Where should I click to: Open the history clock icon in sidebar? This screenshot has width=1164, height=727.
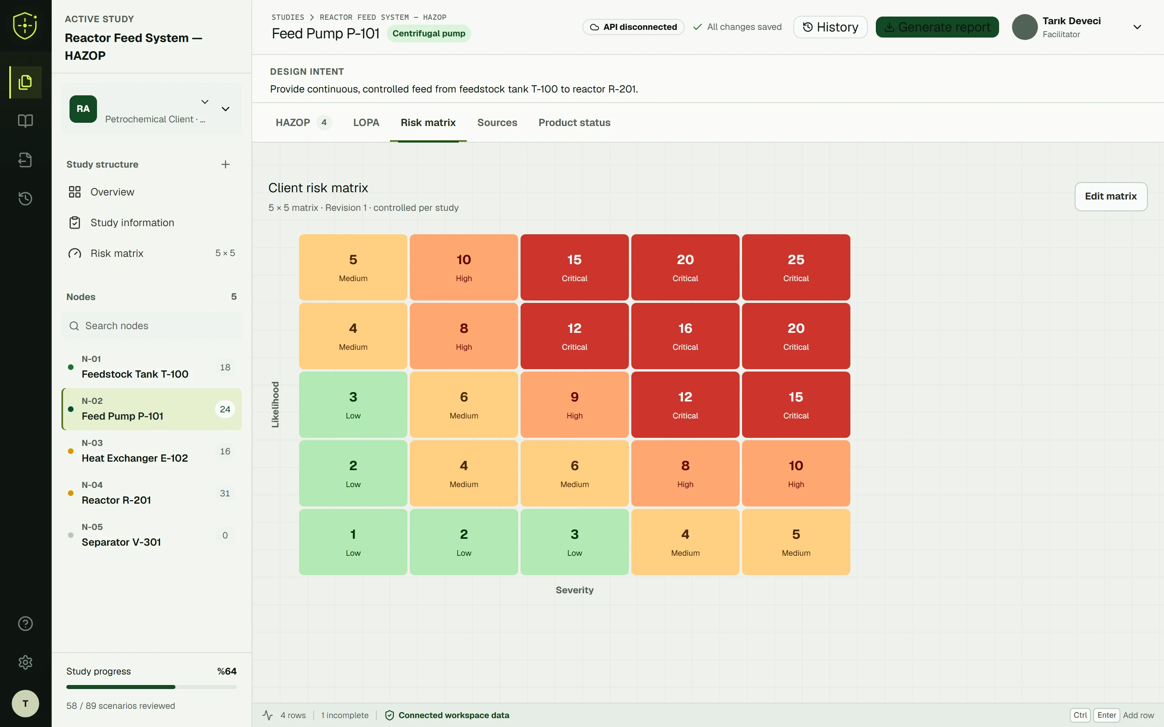point(25,199)
